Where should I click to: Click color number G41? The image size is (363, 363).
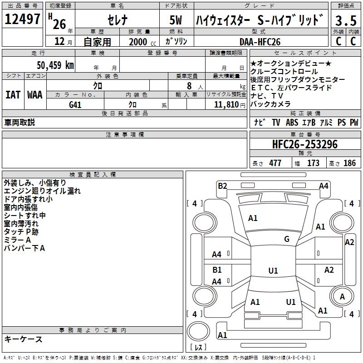point(75,105)
